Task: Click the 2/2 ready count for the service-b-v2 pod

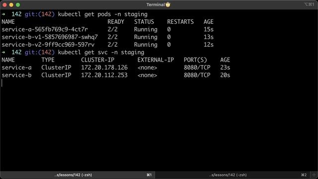Action: [x=113, y=45]
